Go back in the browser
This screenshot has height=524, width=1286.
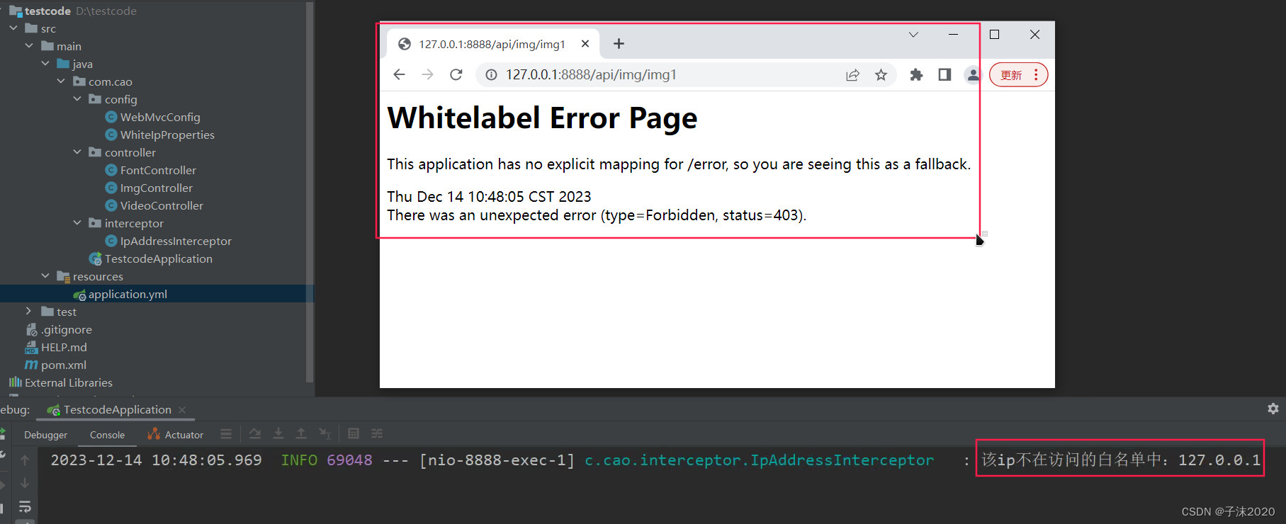tap(399, 74)
